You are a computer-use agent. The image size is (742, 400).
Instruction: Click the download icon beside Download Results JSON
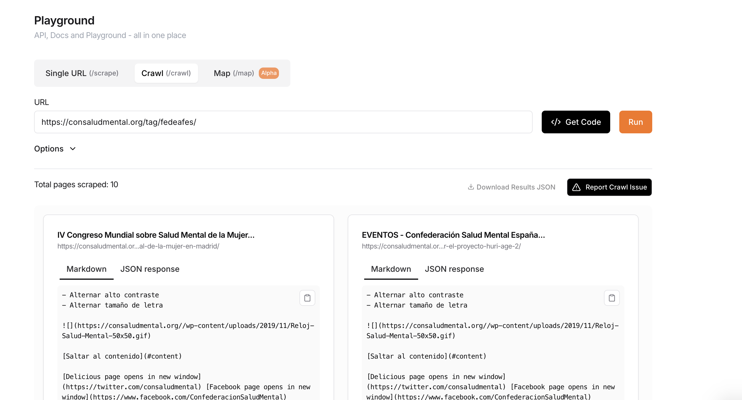pyautogui.click(x=471, y=187)
